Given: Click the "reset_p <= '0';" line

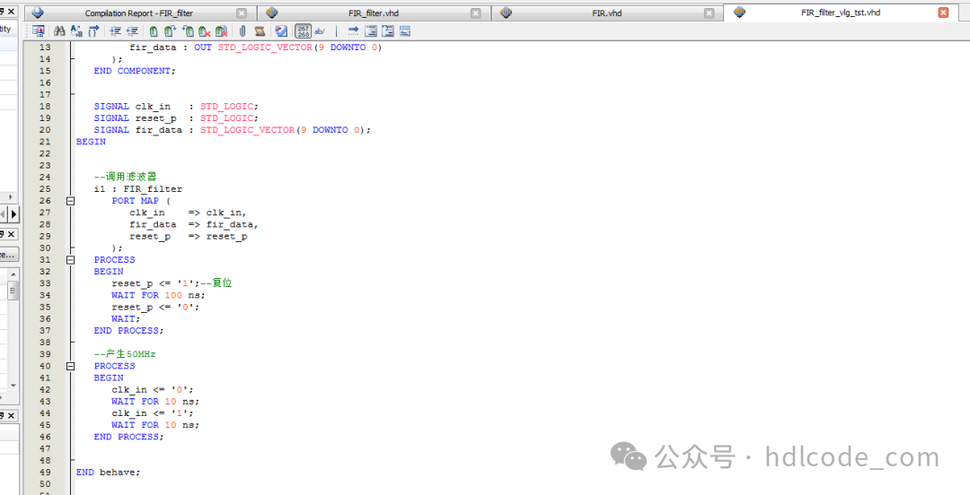Looking at the screenshot, I should coord(156,308).
